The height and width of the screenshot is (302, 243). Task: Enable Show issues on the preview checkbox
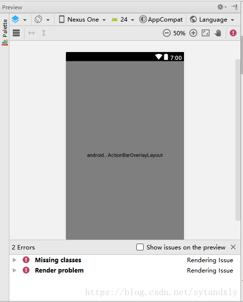(x=140, y=247)
